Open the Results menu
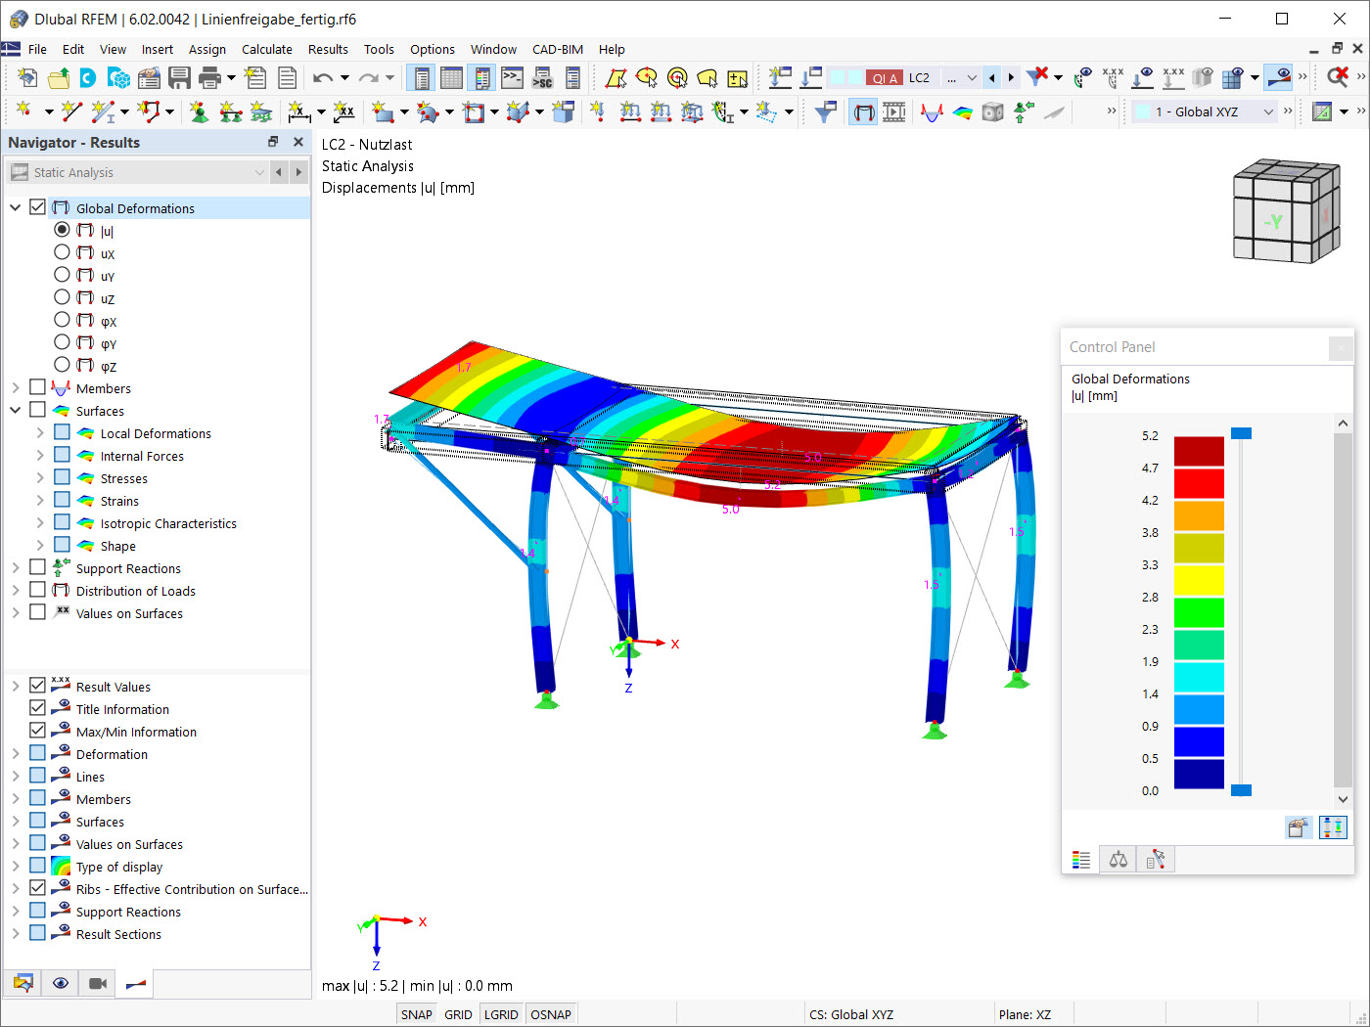This screenshot has height=1027, width=1370. click(328, 49)
